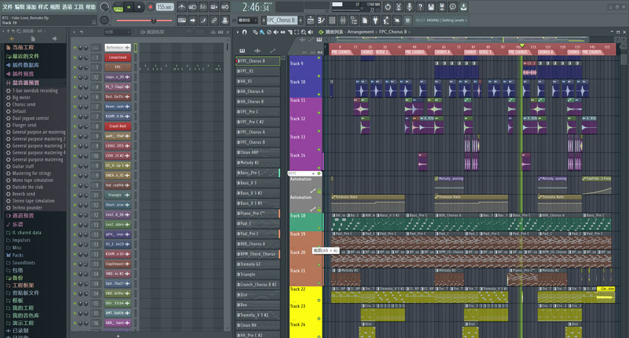Toggle the countdown-before-recording icon

tap(203, 7)
